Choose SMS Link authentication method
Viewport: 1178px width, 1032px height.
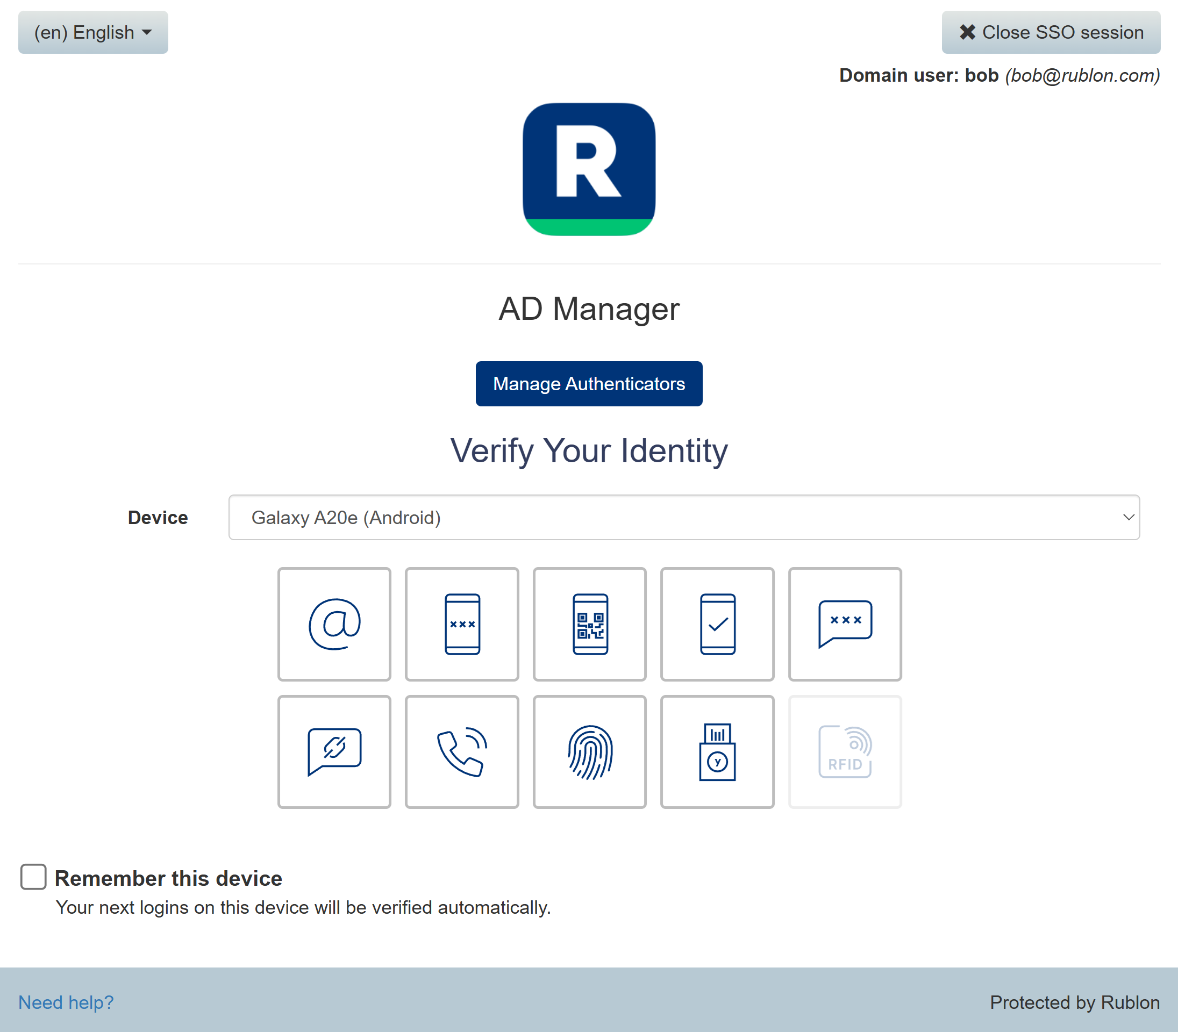334,752
